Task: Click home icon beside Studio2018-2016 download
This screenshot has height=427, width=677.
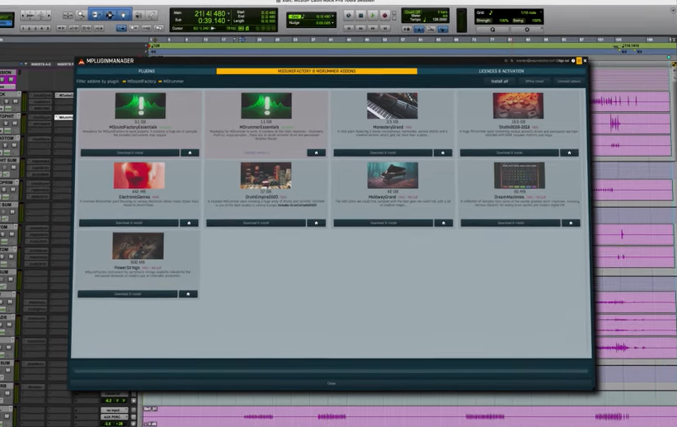Action: pyautogui.click(x=569, y=152)
